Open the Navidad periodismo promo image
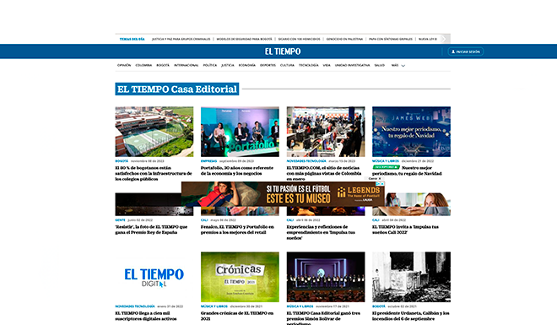This screenshot has width=557, height=325. pos(411,132)
